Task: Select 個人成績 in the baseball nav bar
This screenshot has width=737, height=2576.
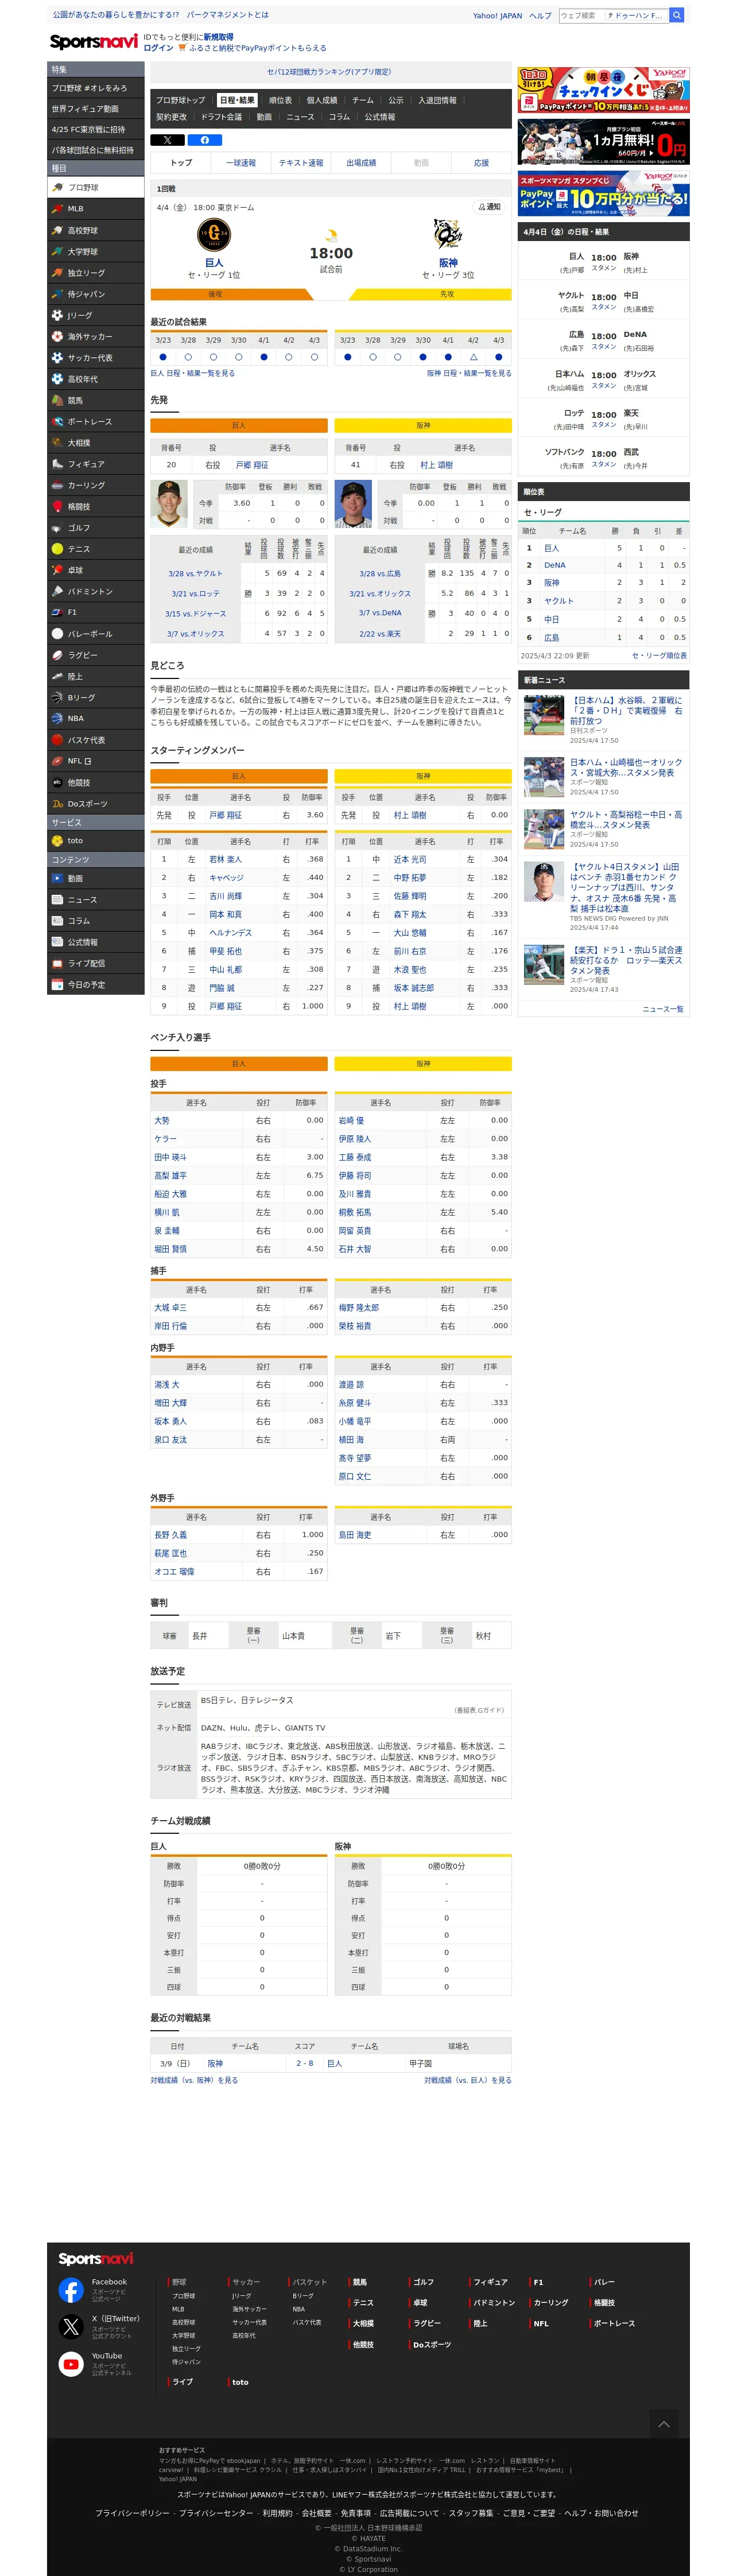Action: click(x=322, y=100)
